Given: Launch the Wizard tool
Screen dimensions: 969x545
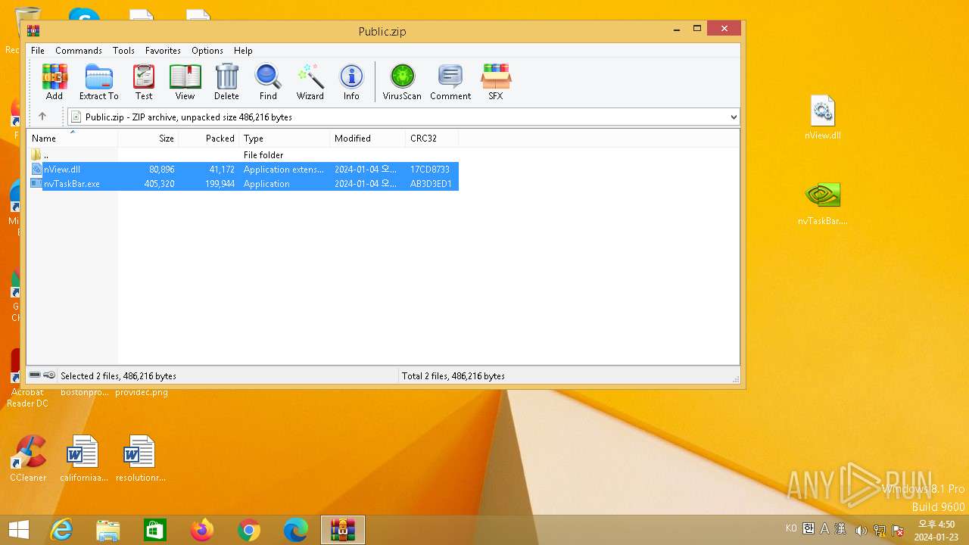Looking at the screenshot, I should (x=310, y=82).
